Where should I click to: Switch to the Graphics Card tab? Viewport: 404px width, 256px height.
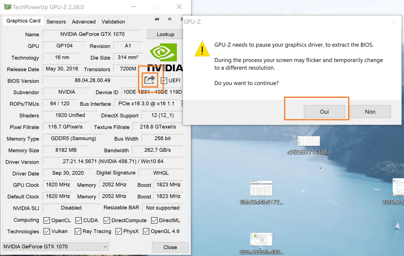point(23,21)
